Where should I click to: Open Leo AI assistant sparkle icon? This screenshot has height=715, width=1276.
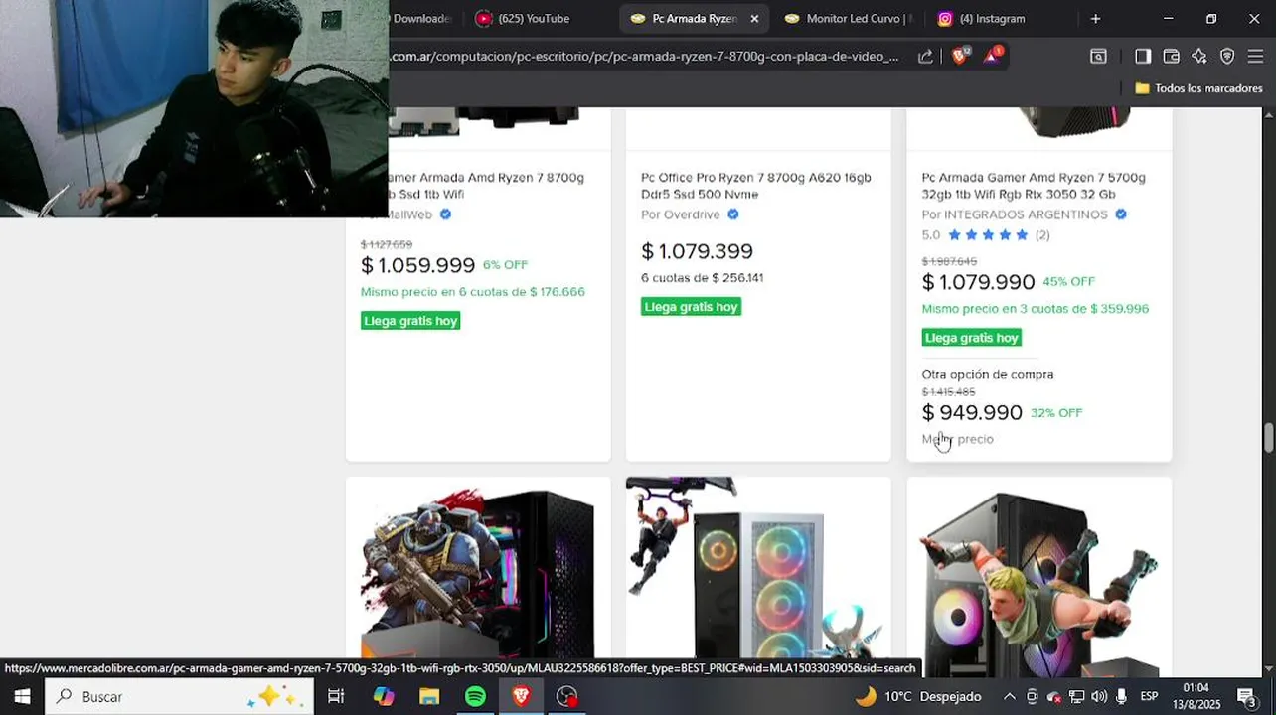point(1199,57)
